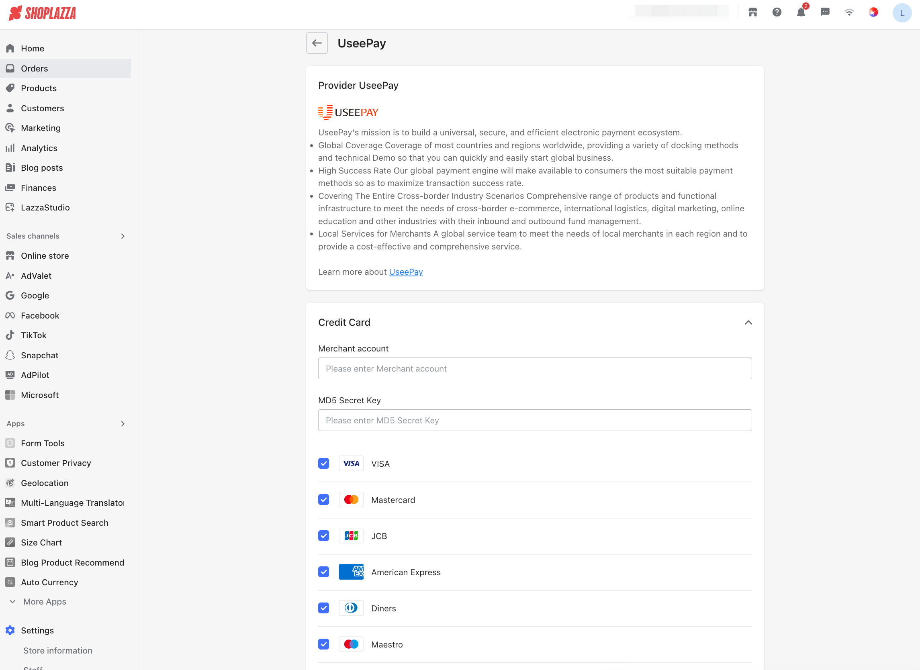Open the storefront icon in top bar
The height and width of the screenshot is (670, 920).
752,12
